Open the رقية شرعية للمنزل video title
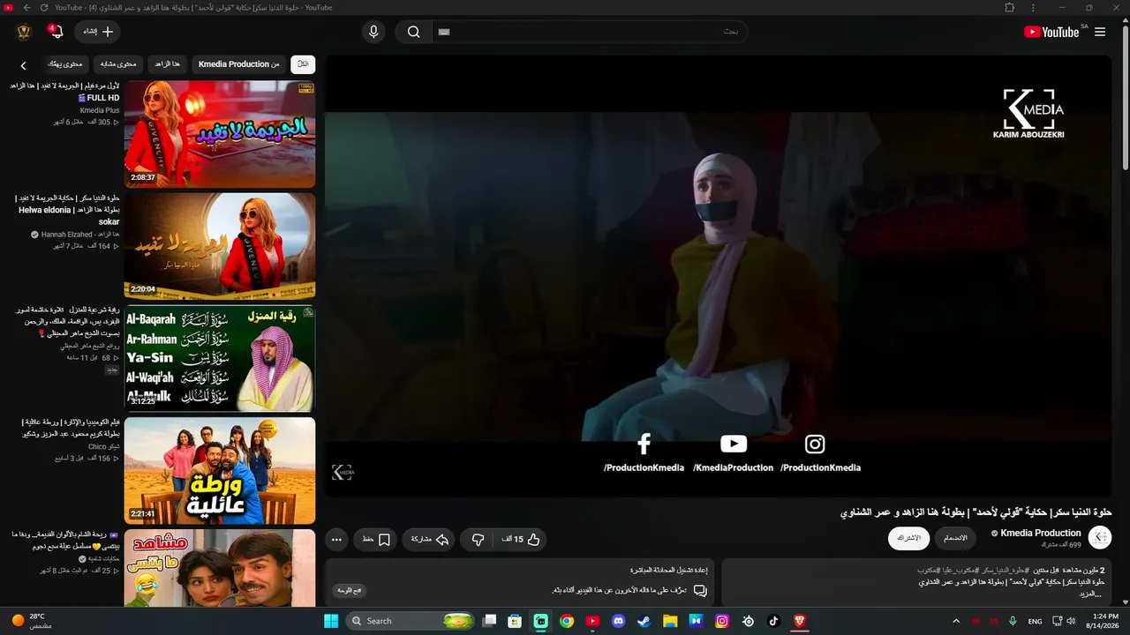The width and height of the screenshot is (1130, 635). click(x=67, y=322)
